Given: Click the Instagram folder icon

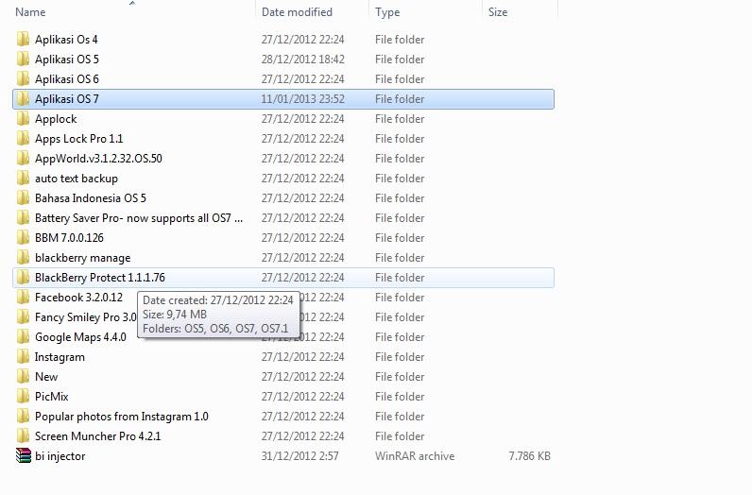Looking at the screenshot, I should click(23, 357).
